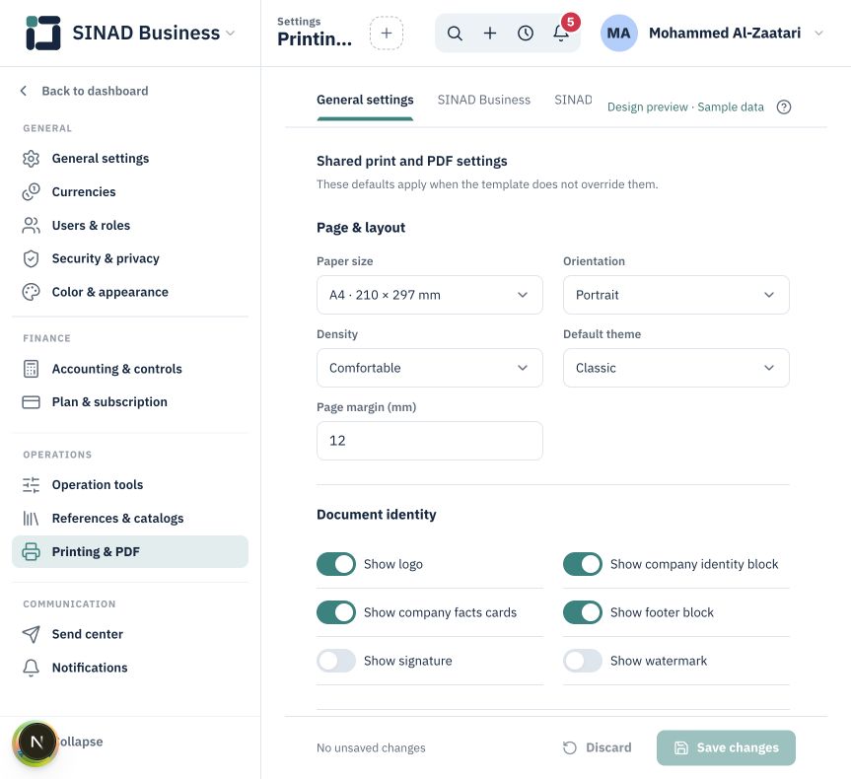
Task: Open the Default theme dropdown
Action: point(675,368)
